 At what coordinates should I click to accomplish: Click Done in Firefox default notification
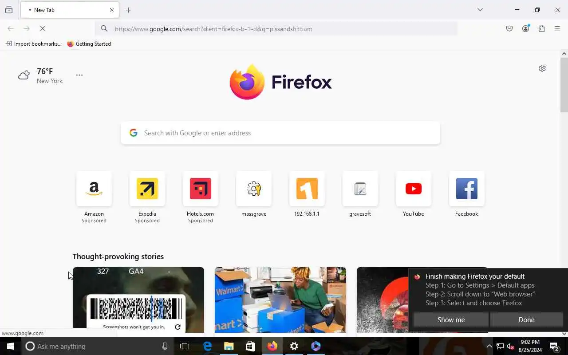click(526, 319)
